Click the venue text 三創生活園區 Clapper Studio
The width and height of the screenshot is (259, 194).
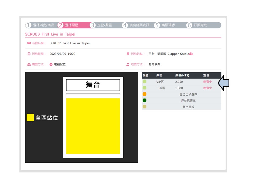pyautogui.click(x=169, y=54)
